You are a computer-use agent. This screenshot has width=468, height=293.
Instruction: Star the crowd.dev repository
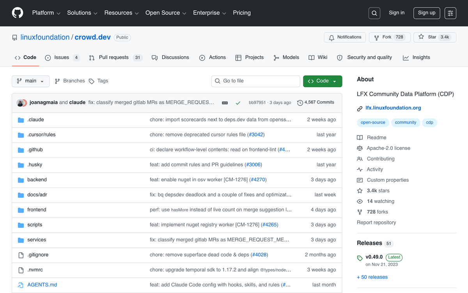point(434,37)
